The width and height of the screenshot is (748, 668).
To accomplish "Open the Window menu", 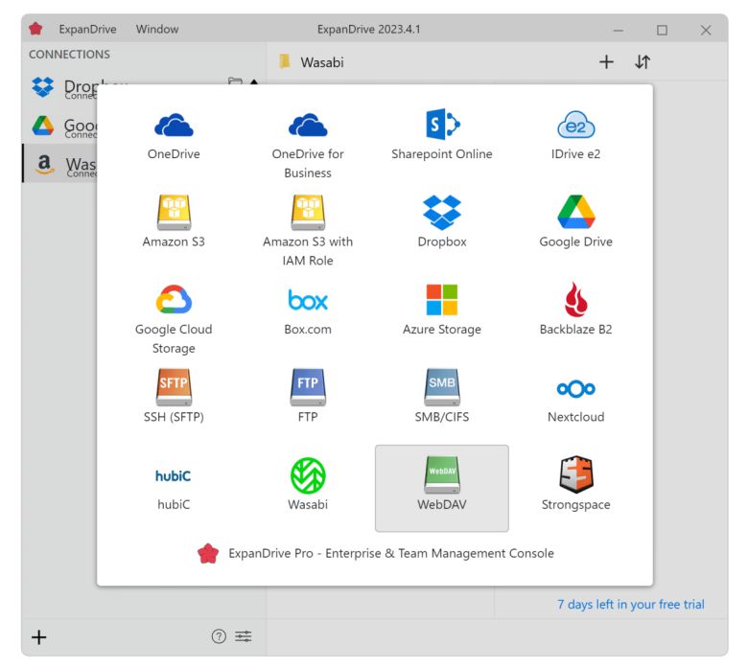I will [157, 30].
